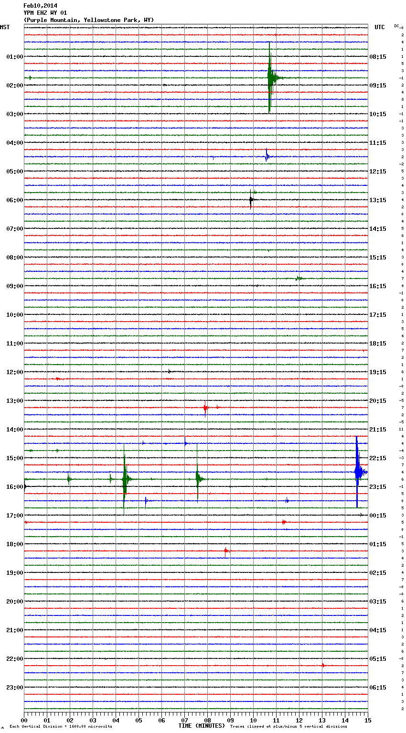The image size is (406, 733).
Task: Click the '03:15' UTC row label
Action: pos(378,602)
